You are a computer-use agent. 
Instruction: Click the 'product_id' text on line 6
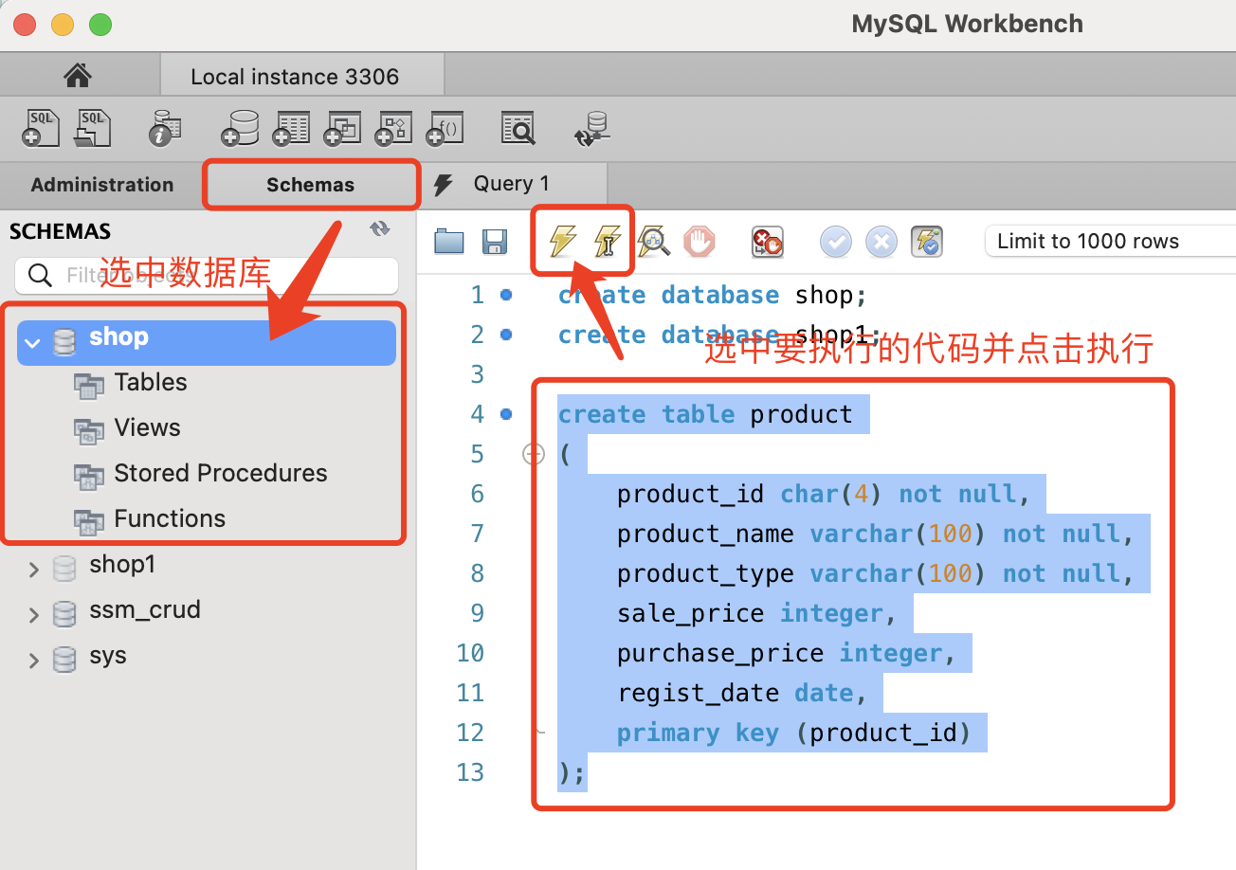coord(691,494)
